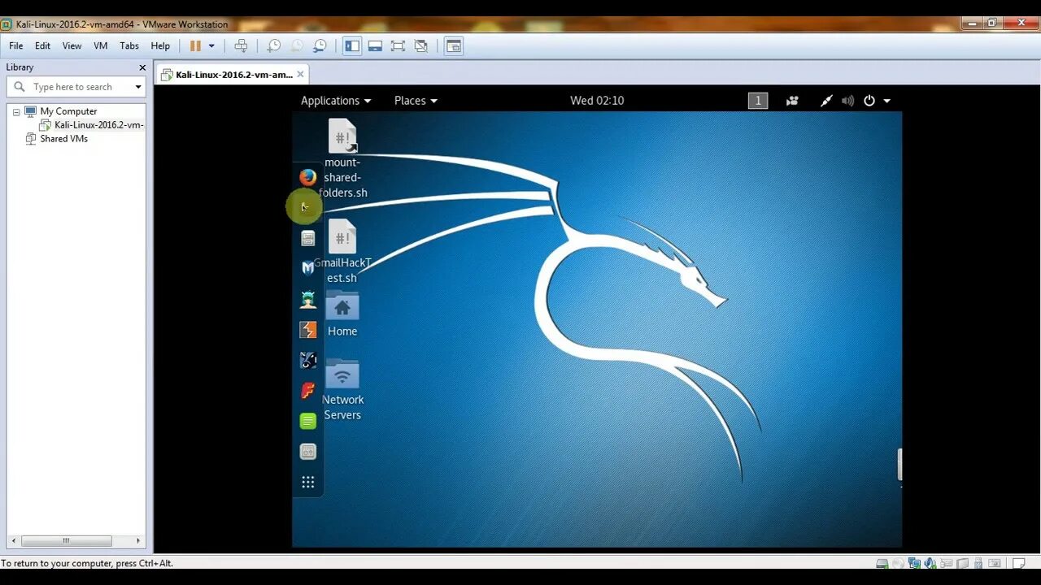Open the green notes app in dock
The height and width of the screenshot is (585, 1041).
307,421
